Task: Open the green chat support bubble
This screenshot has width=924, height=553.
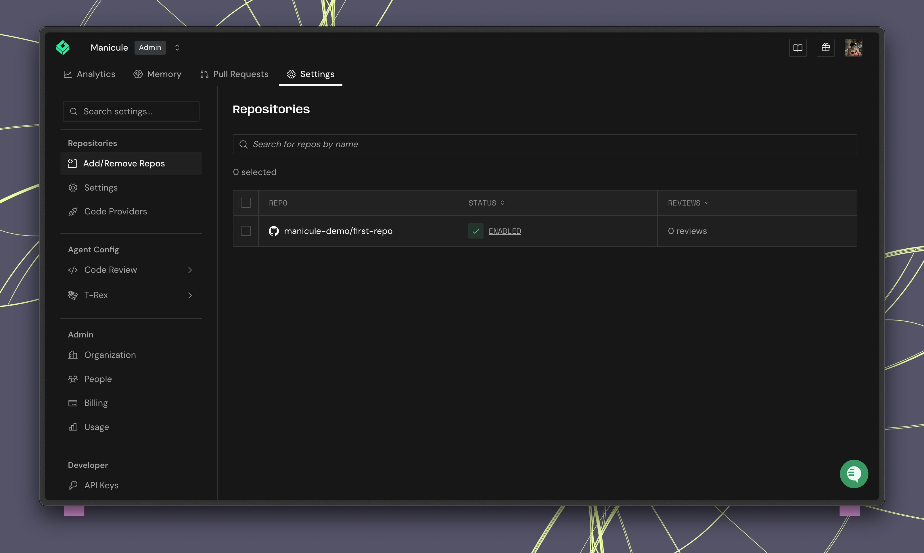Action: tap(854, 474)
